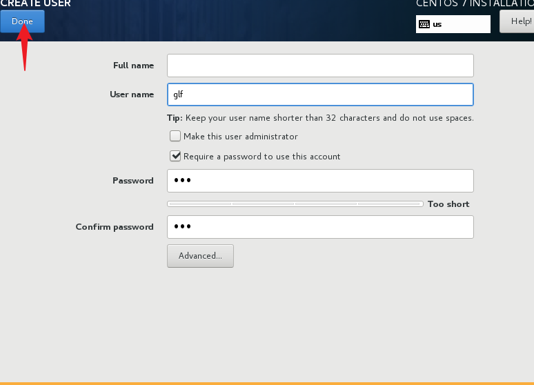This screenshot has width=534, height=385.
Task: Click the Too short strength label
Action: point(448,204)
